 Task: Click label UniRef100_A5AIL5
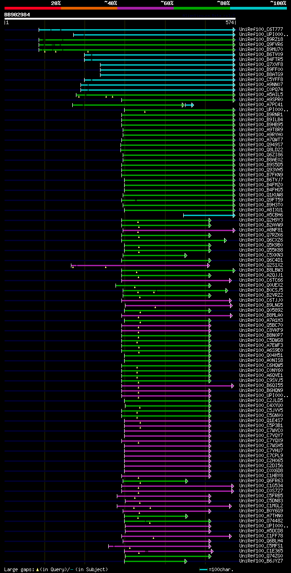tap(261, 94)
